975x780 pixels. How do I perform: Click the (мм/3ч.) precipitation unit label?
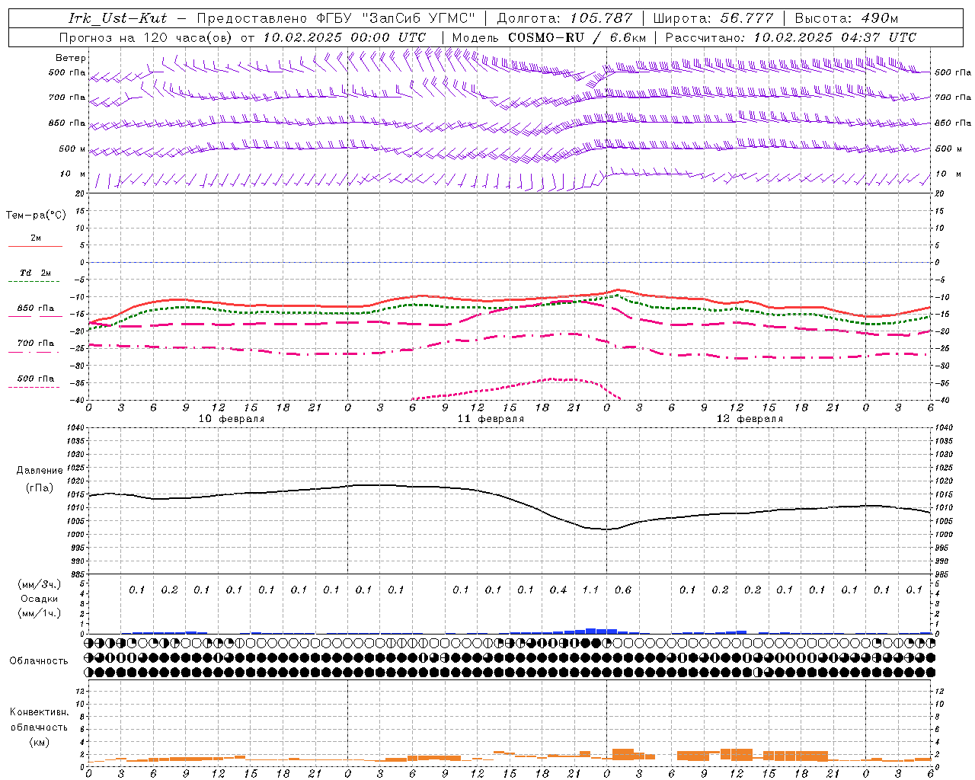pos(40,584)
